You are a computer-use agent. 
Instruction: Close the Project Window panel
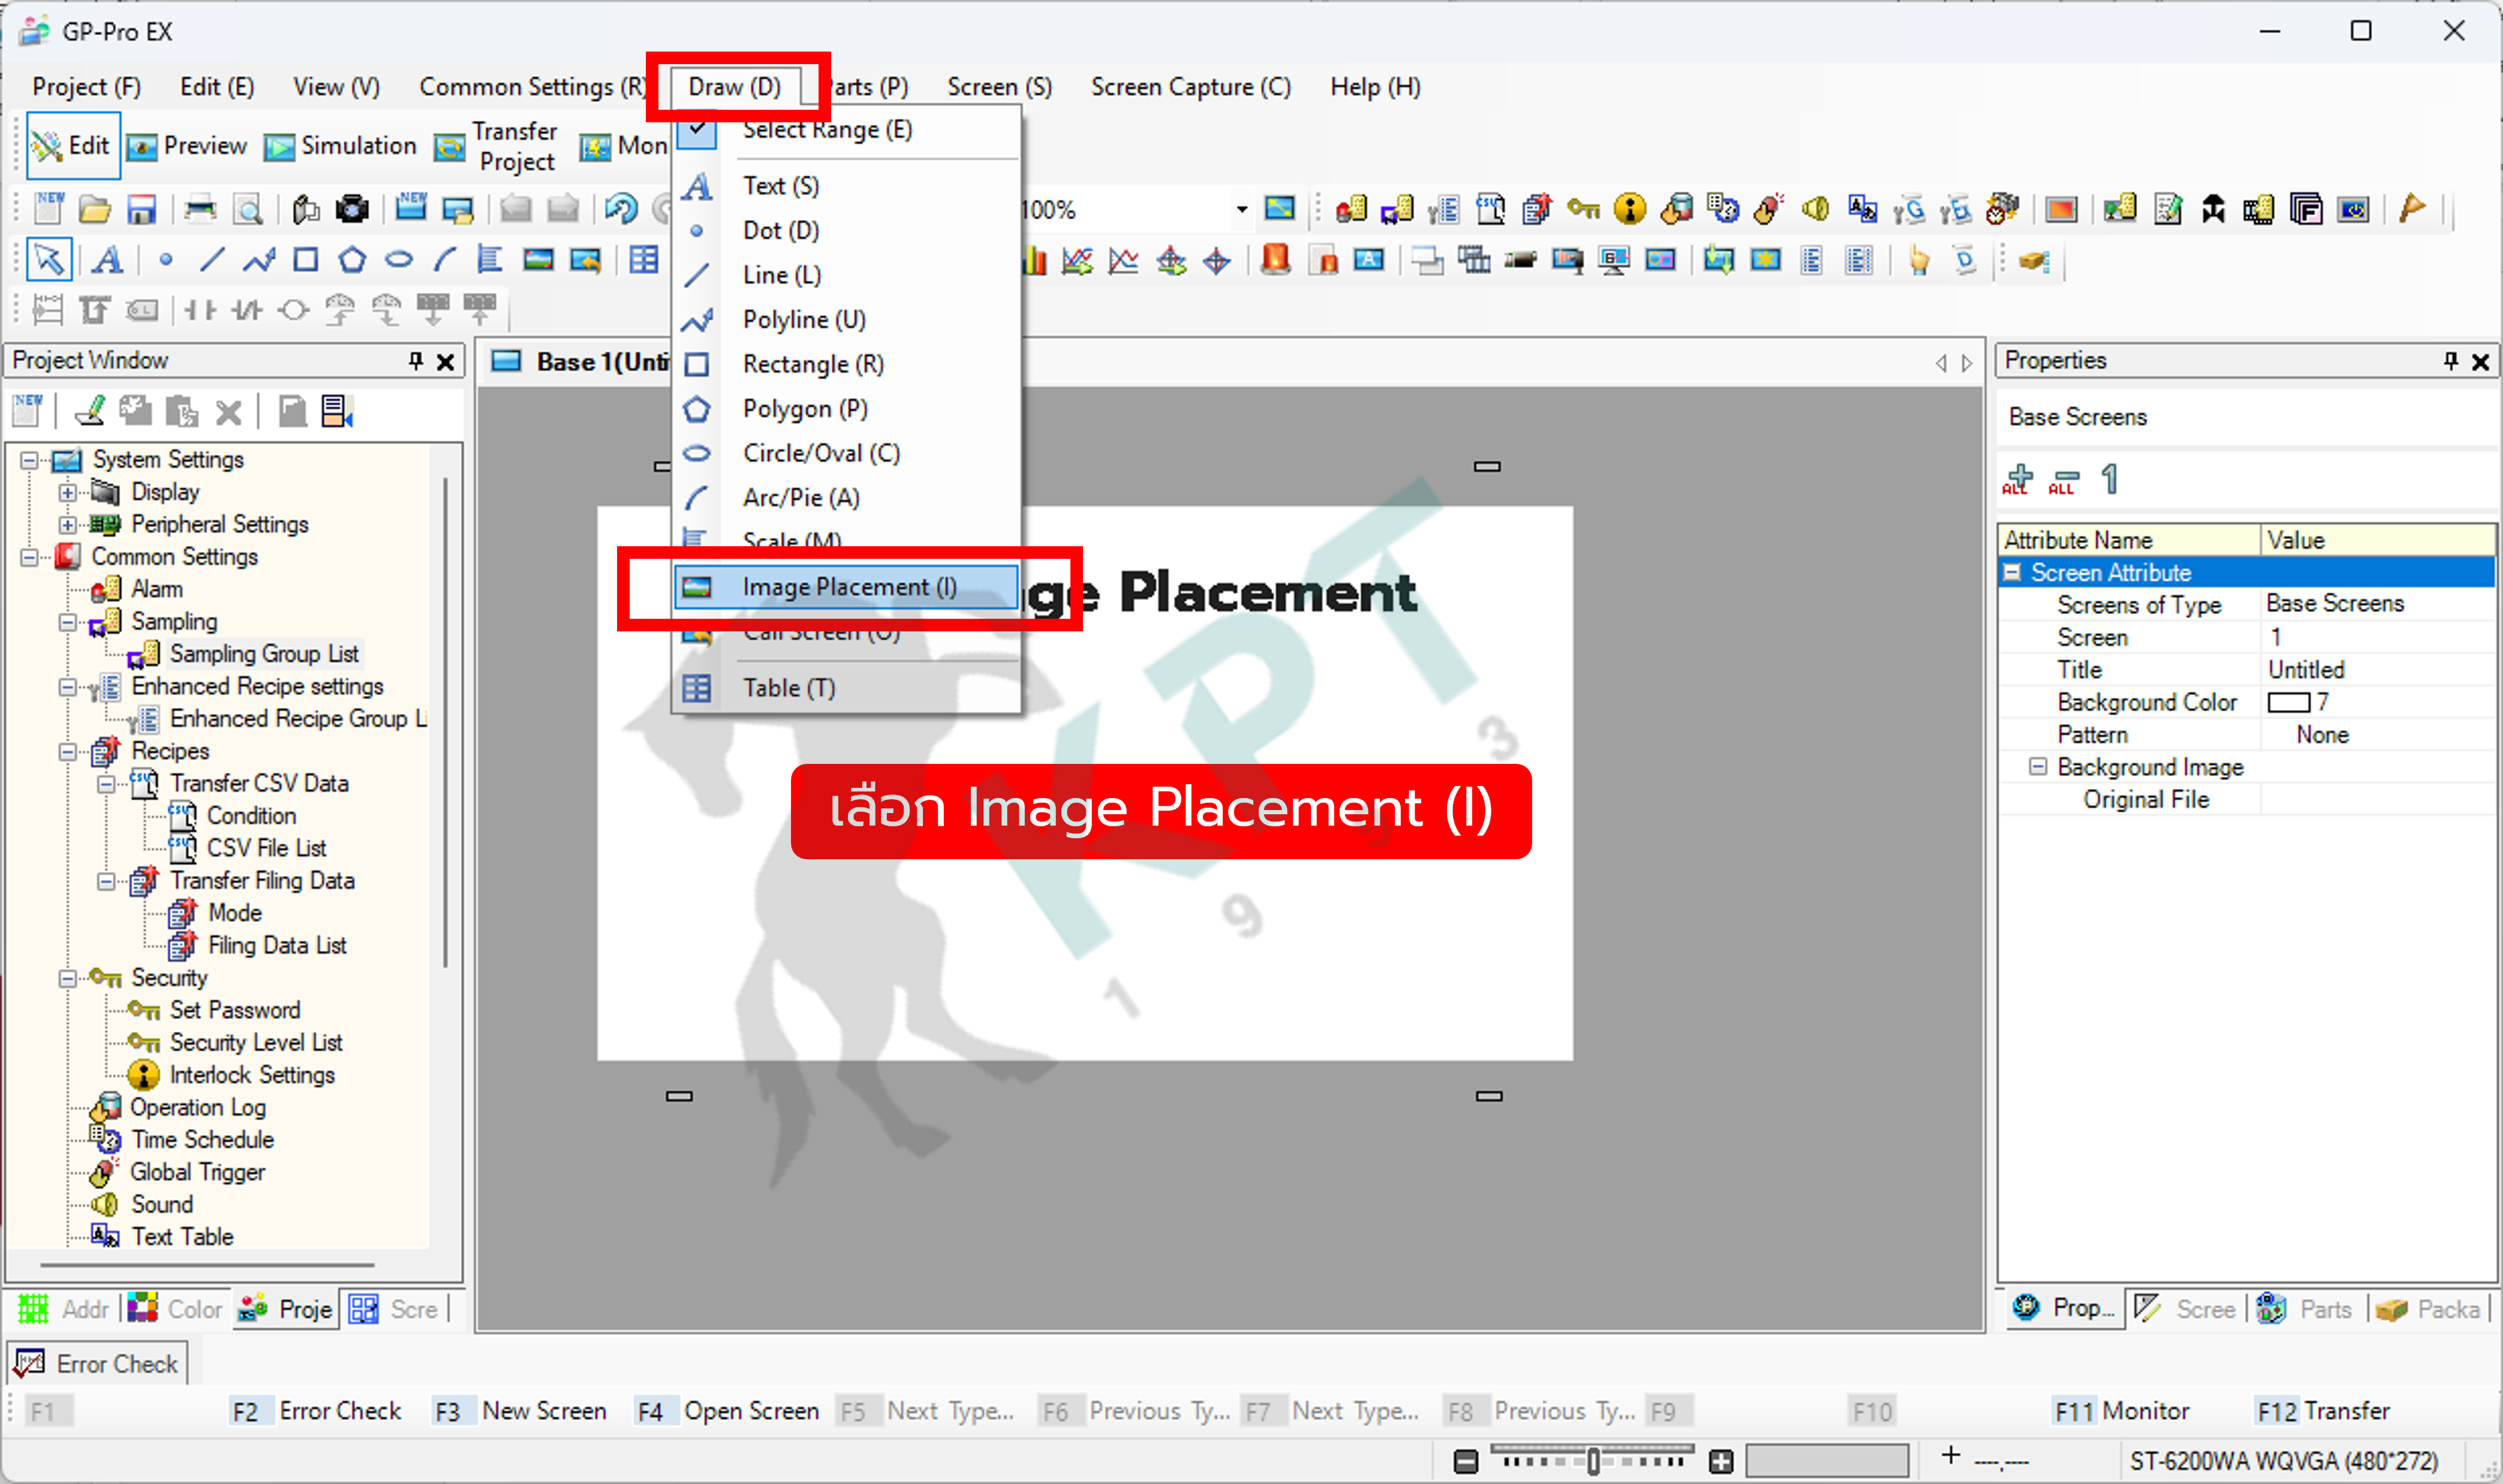(446, 362)
